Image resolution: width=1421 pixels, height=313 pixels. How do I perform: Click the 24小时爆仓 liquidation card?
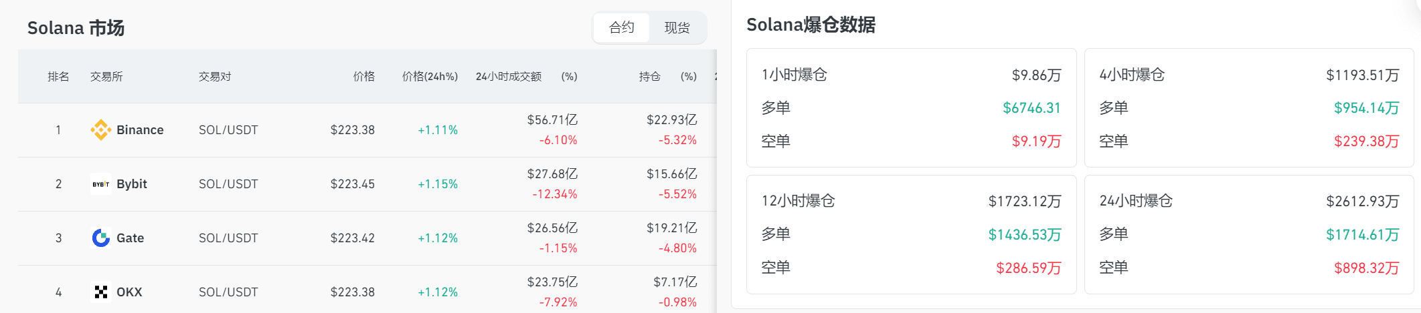(x=1248, y=234)
